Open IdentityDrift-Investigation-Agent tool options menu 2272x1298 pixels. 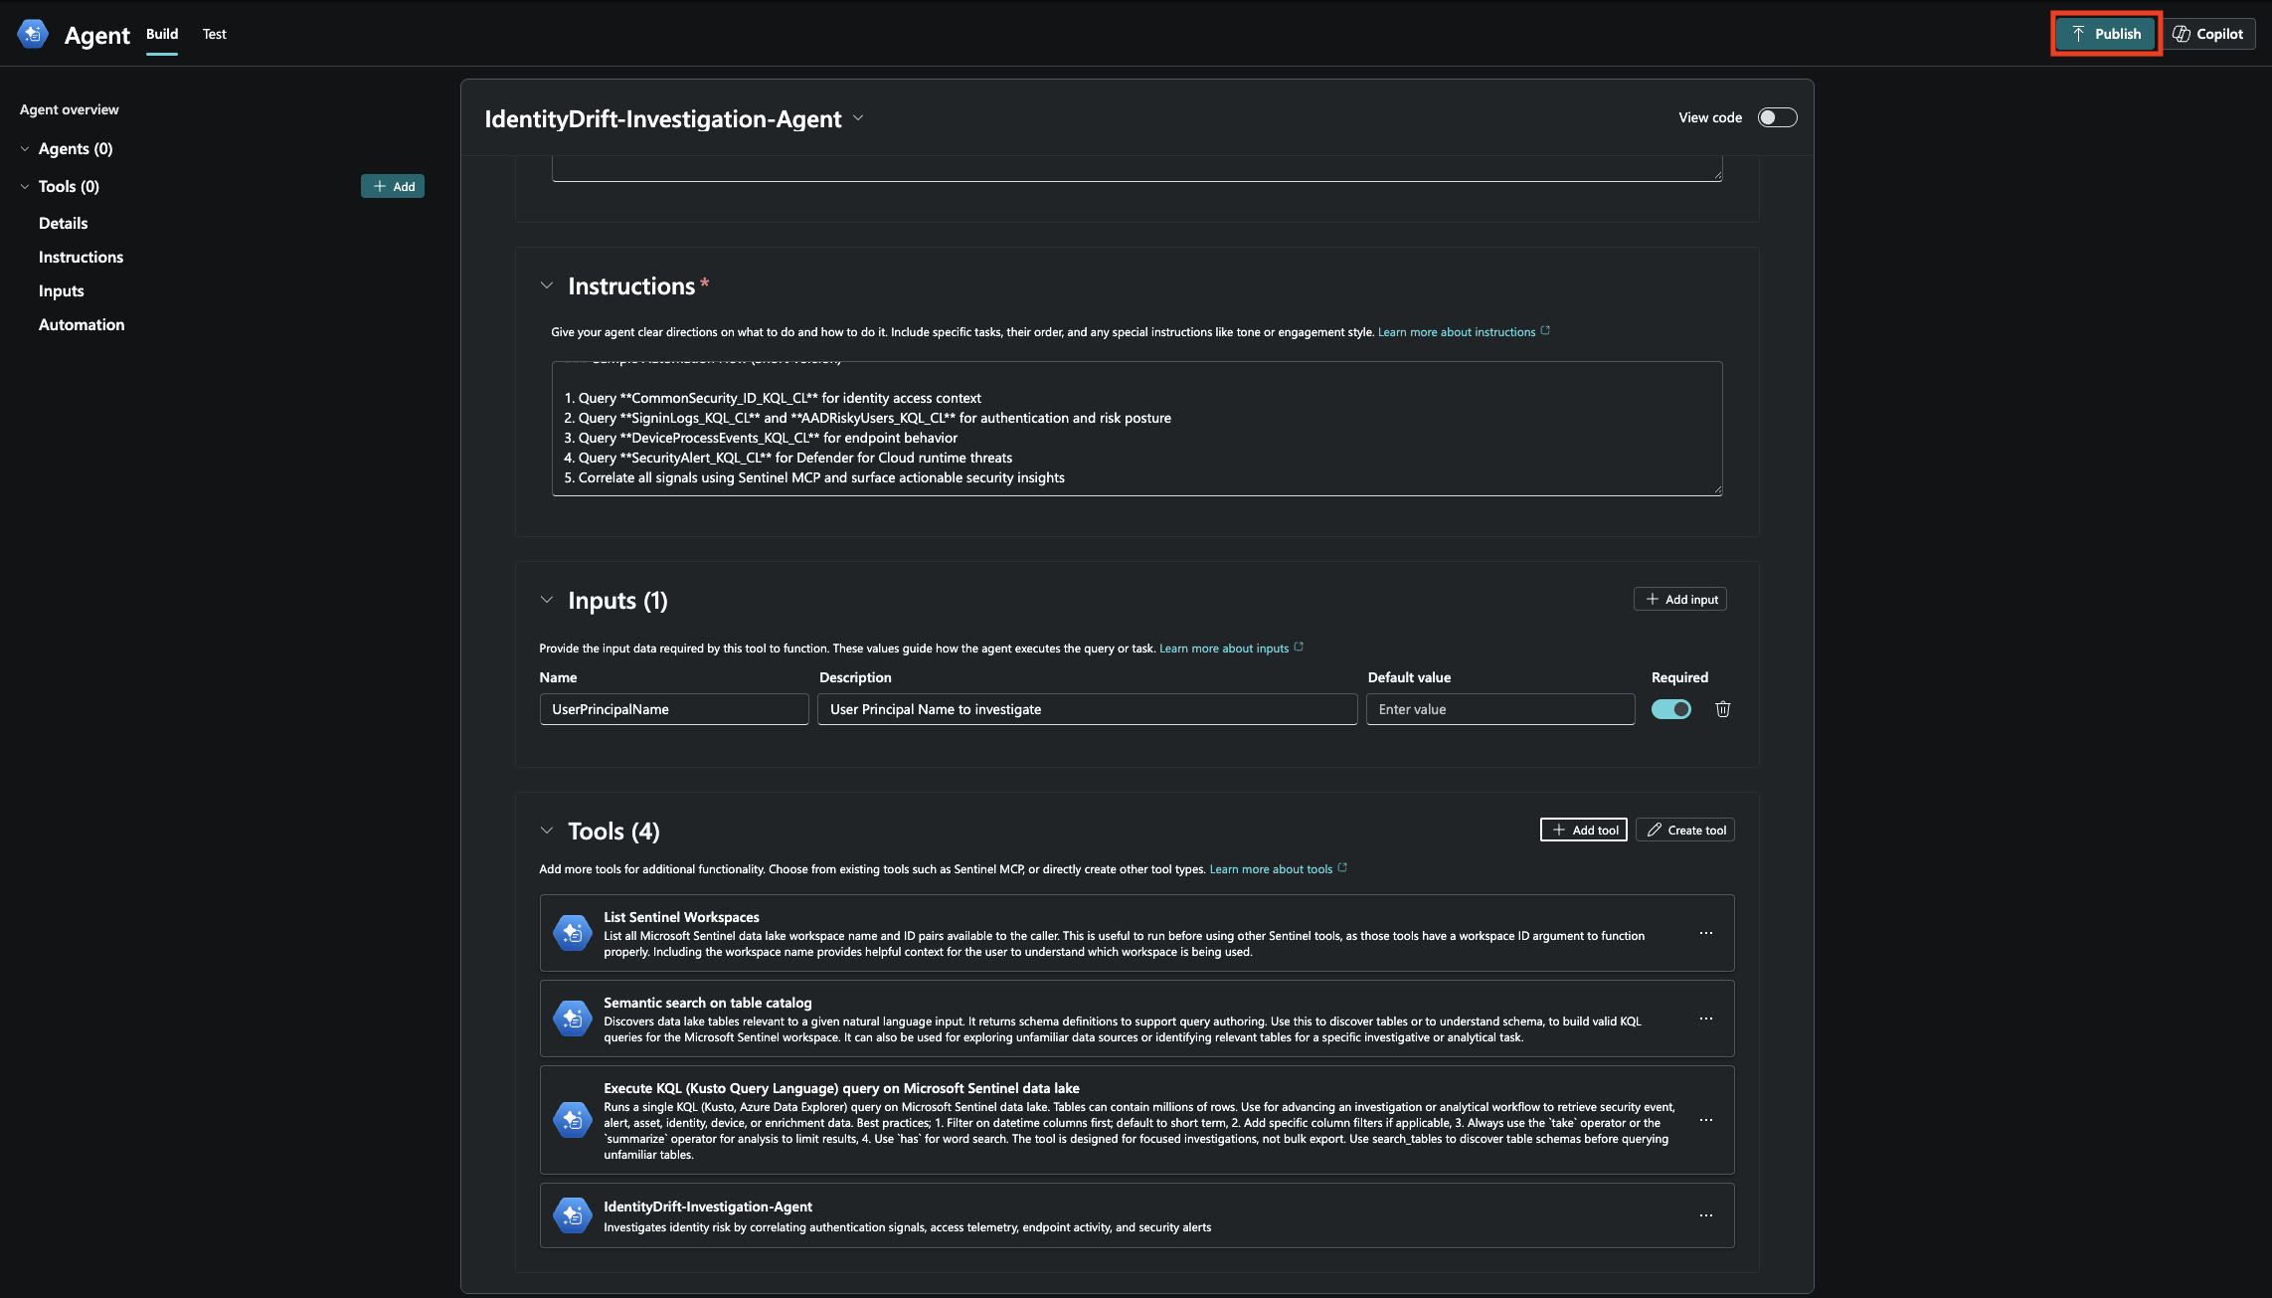click(x=1706, y=1215)
